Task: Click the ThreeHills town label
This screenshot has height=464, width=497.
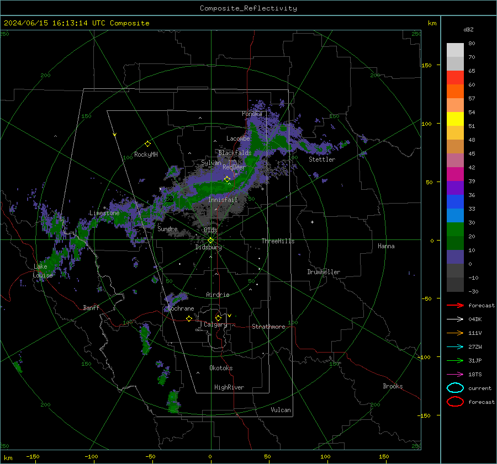Action: 278,241
